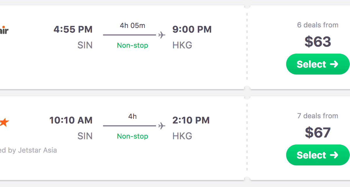Click the 2:10 PM arrival time
Image resolution: width=350 pixels, height=187 pixels.
191,120
